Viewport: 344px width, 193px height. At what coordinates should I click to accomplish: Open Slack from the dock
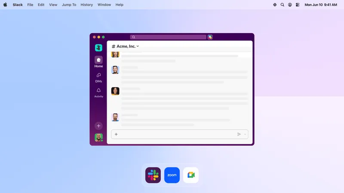153,175
